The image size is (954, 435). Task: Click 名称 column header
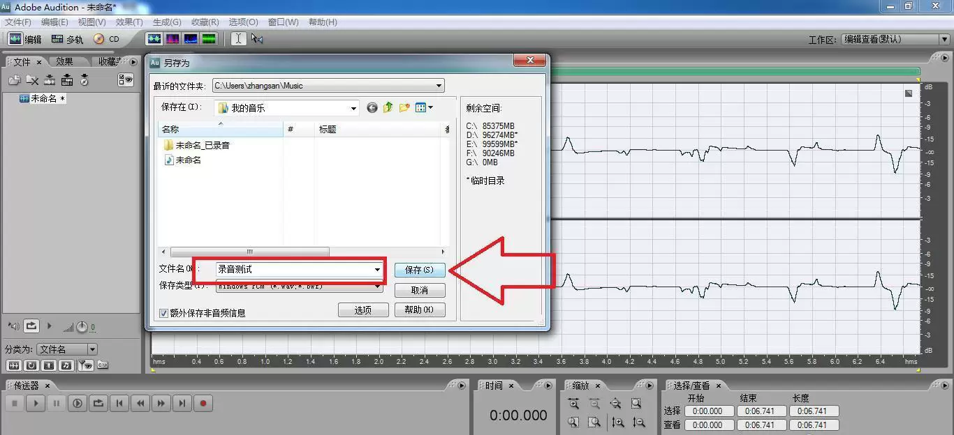(221, 129)
